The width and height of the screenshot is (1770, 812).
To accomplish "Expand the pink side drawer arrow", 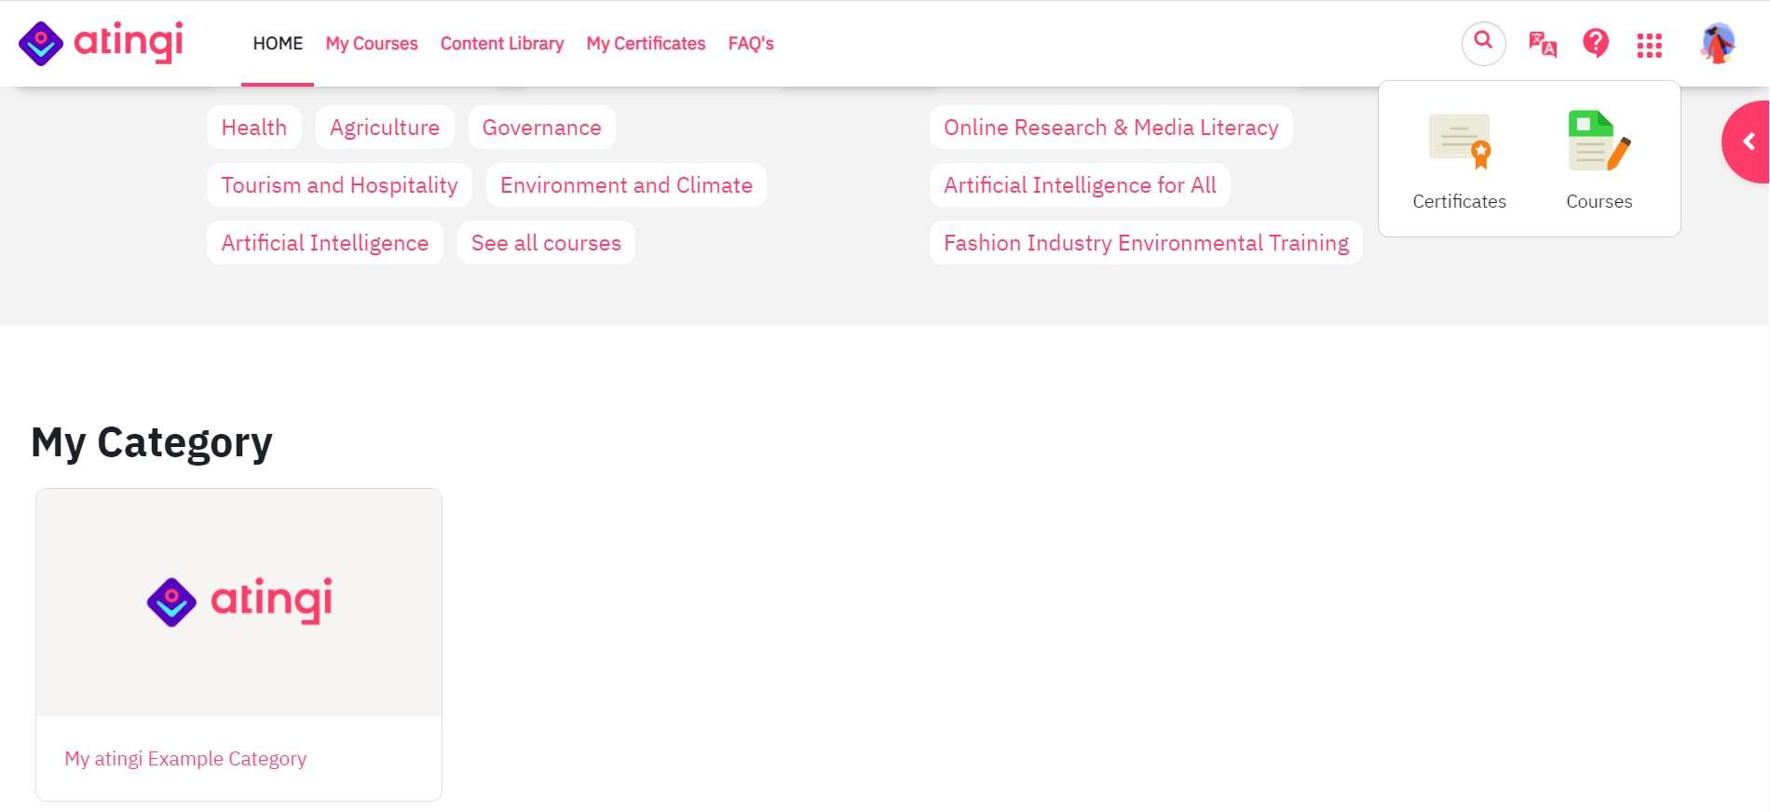I will click(1747, 142).
